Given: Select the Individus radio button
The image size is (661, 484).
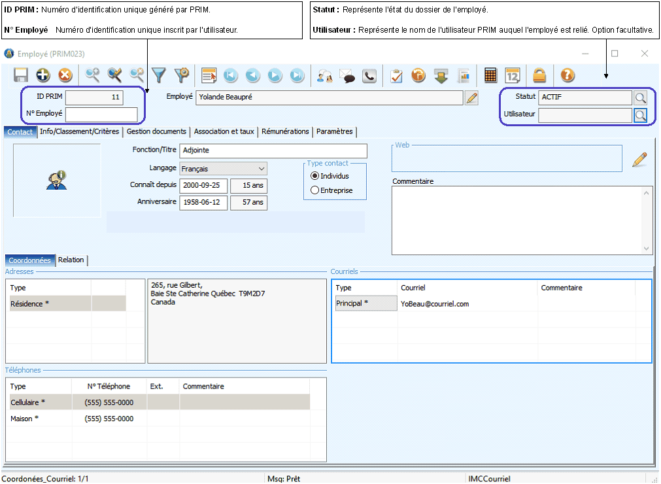Looking at the screenshot, I should coord(315,176).
